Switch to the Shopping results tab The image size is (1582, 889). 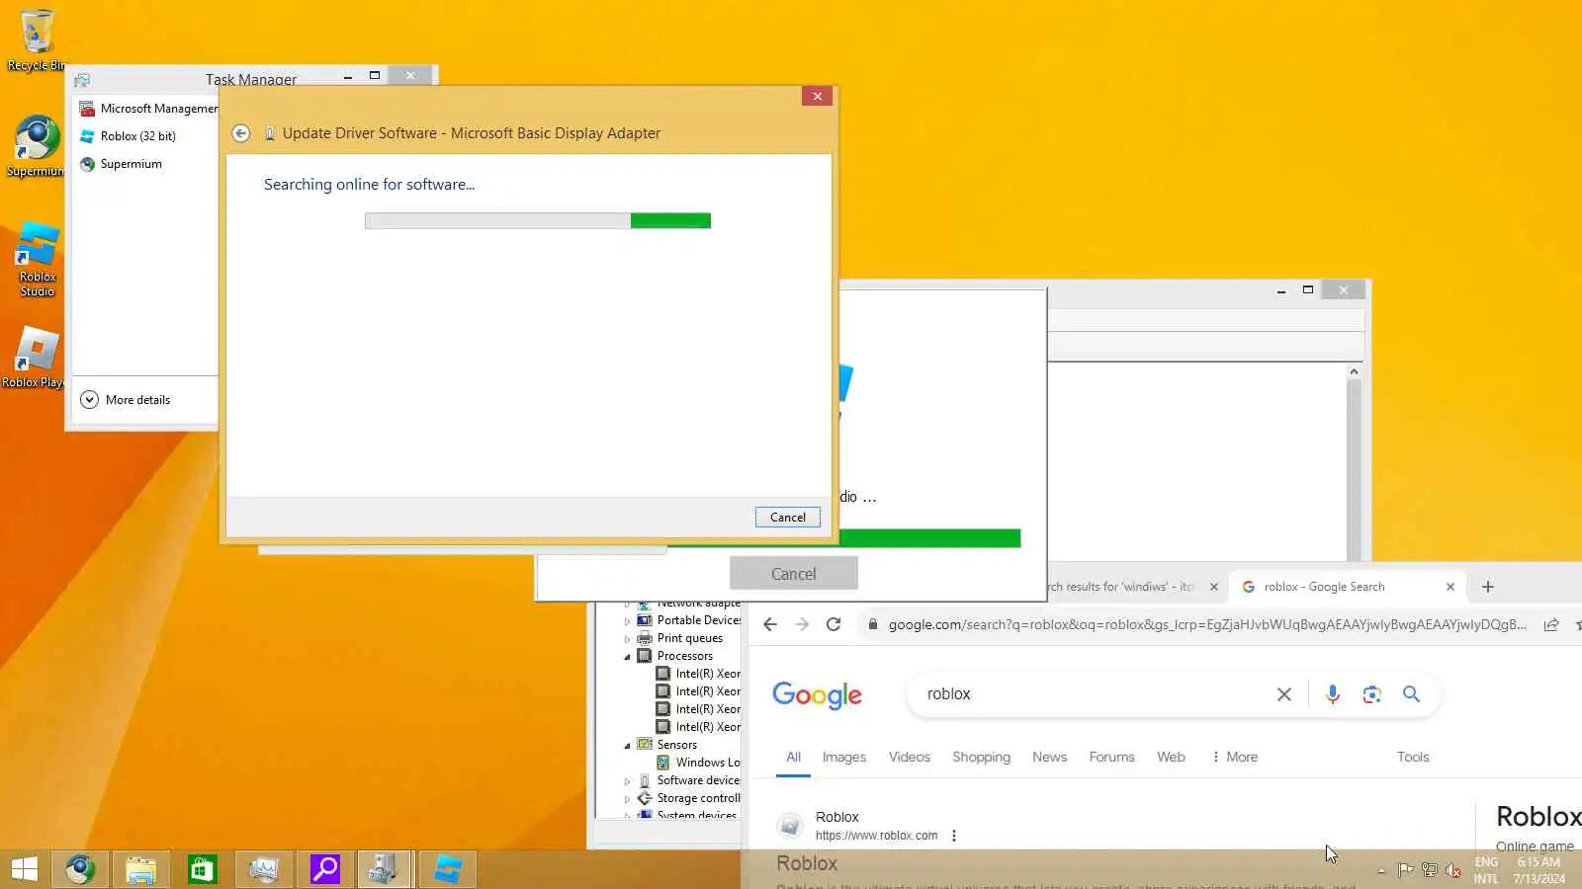[981, 758]
